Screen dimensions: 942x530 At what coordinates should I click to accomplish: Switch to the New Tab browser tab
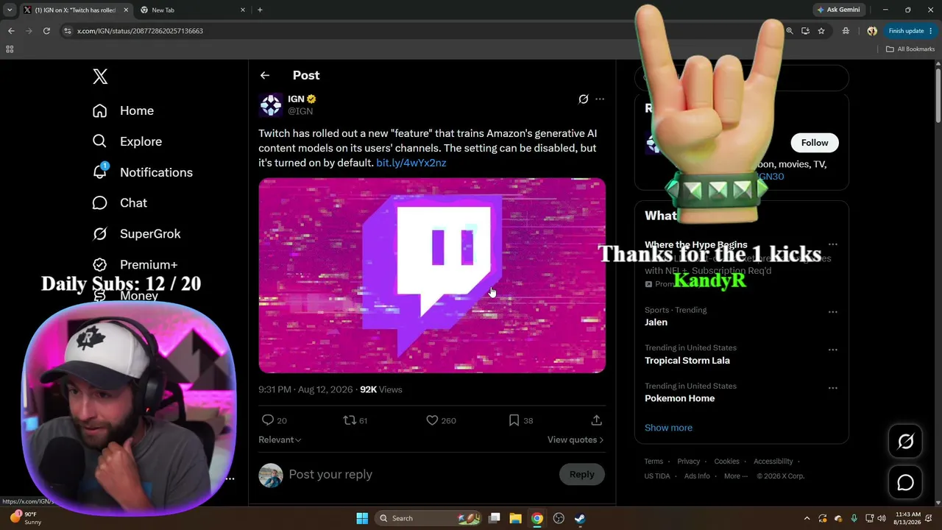point(191,10)
